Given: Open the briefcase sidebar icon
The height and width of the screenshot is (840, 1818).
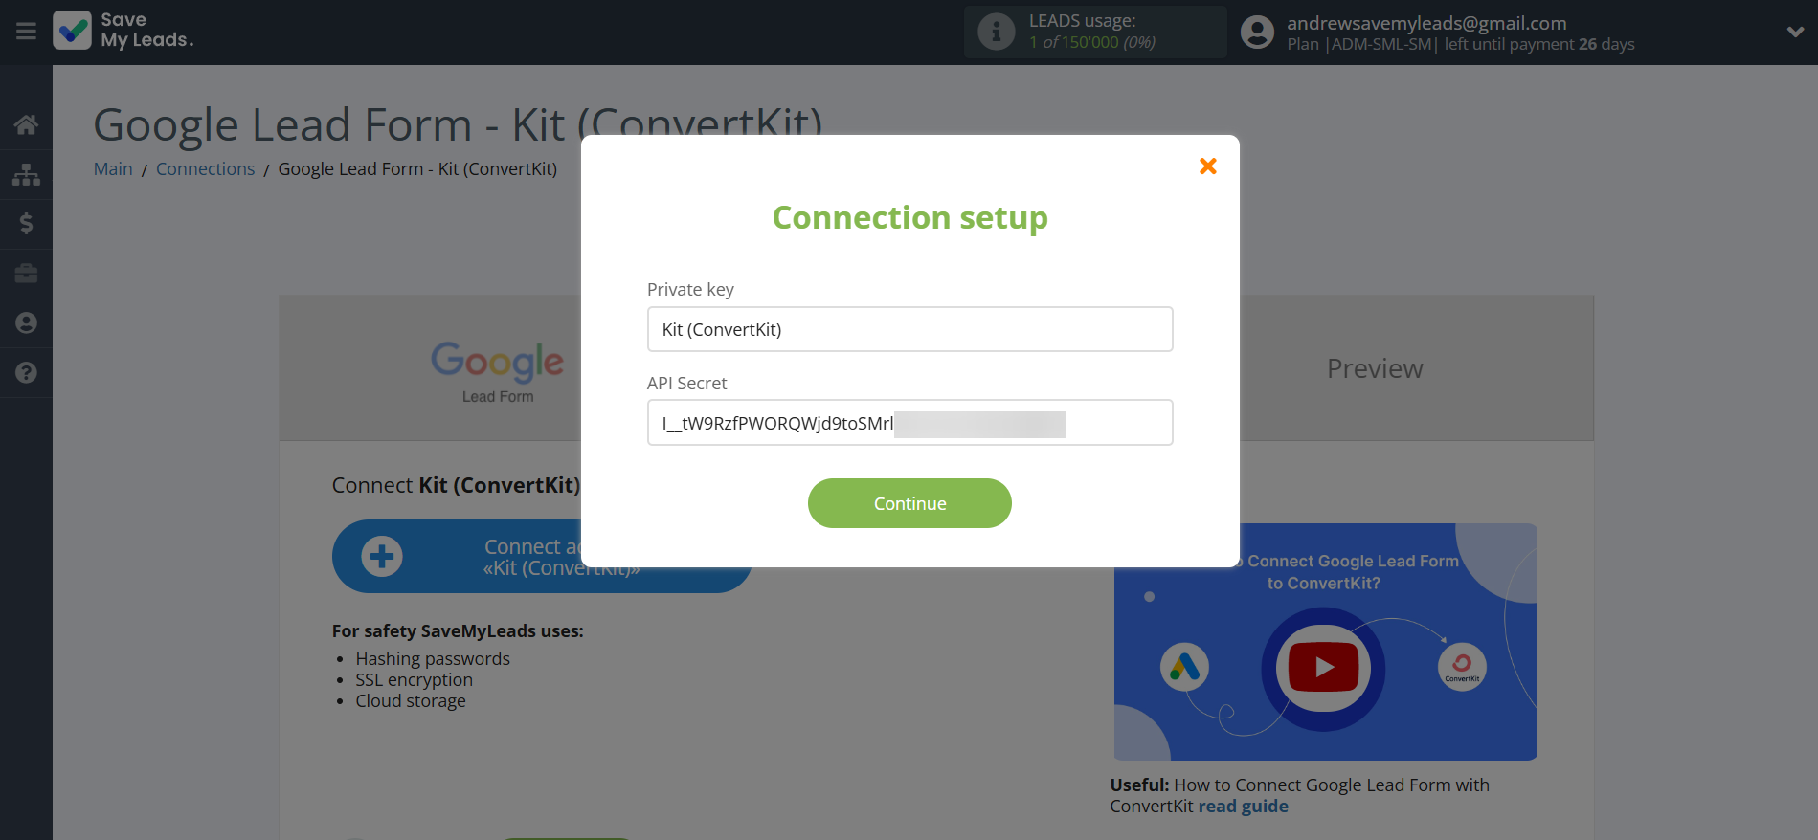Looking at the screenshot, I should (x=26, y=274).
